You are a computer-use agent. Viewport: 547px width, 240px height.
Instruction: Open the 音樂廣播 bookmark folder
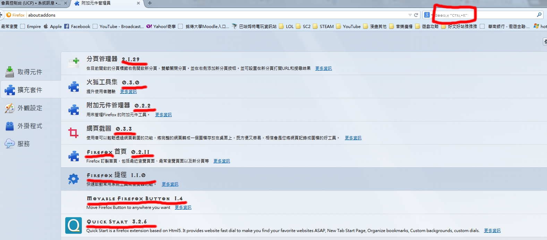pyautogui.click(x=401, y=26)
